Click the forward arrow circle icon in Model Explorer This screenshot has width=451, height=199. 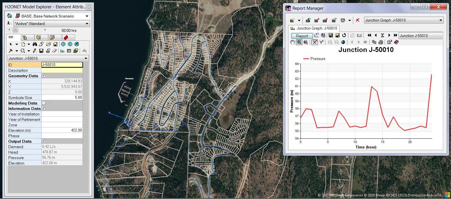point(70,44)
